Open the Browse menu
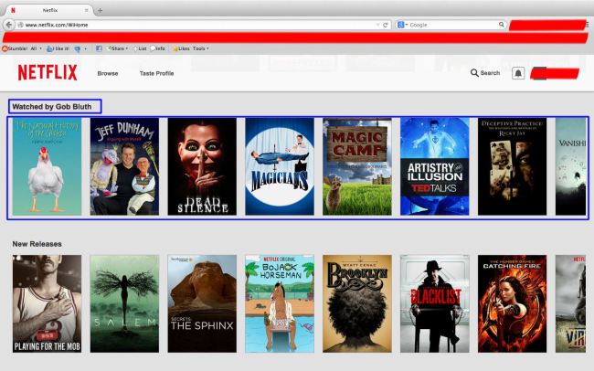This screenshot has width=594, height=371. tap(108, 73)
